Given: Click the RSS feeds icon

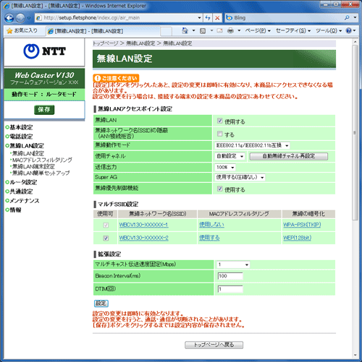Looking at the screenshot, I should (203, 30).
